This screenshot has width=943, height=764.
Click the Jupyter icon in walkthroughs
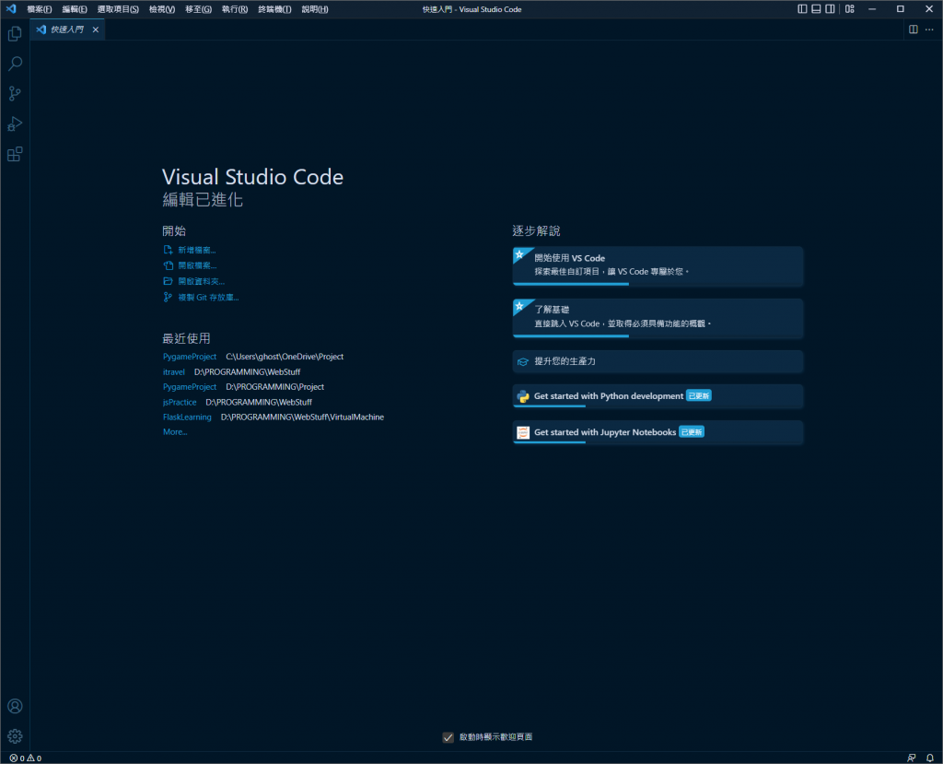pyautogui.click(x=523, y=432)
